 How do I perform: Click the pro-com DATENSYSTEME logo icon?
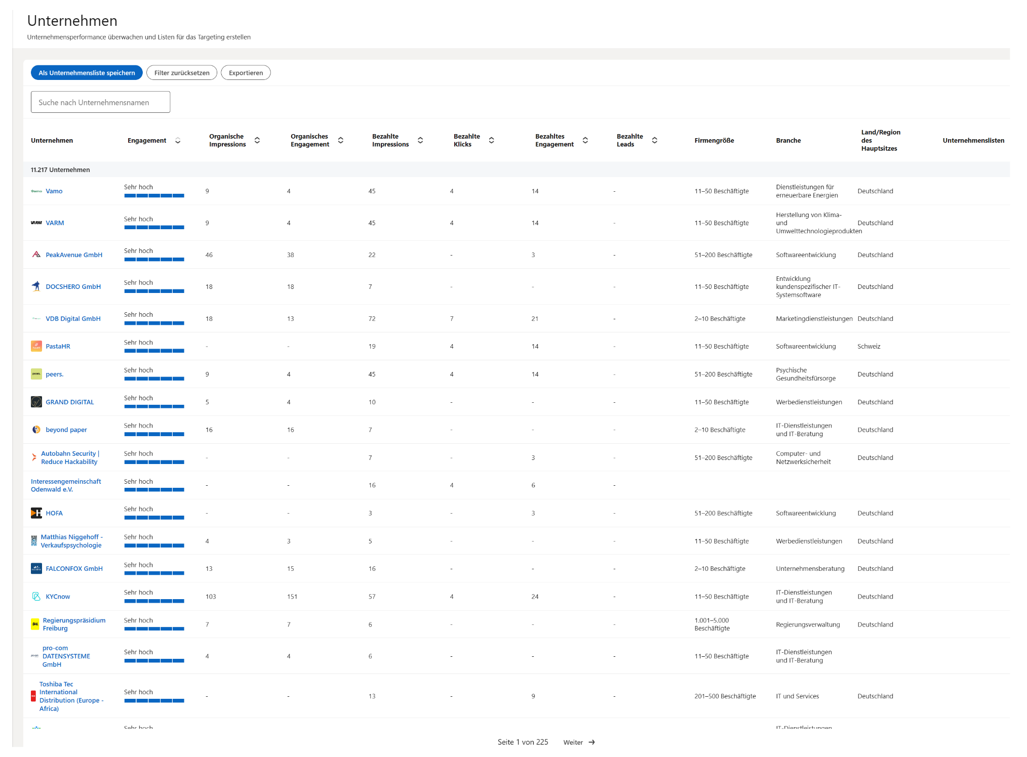tap(35, 656)
